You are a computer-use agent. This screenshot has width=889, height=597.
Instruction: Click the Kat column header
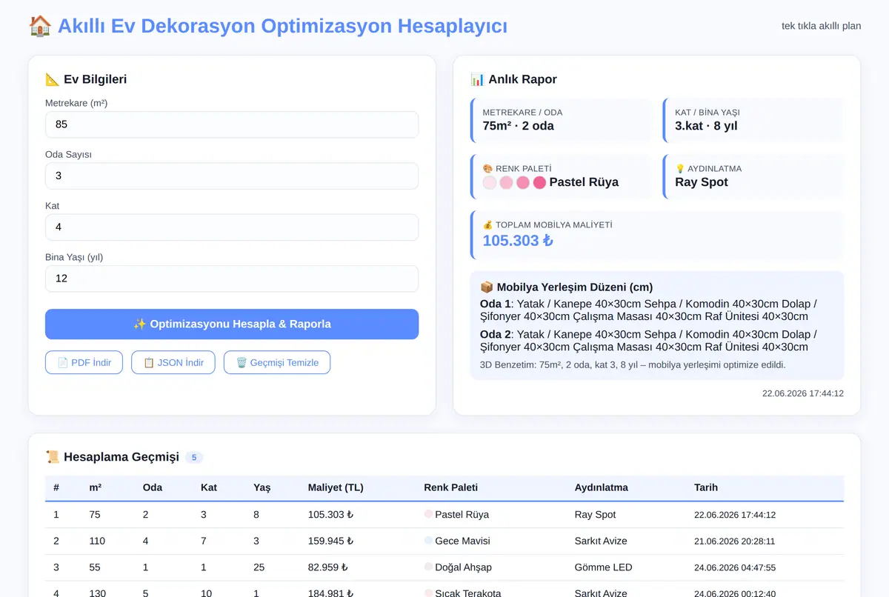209,487
